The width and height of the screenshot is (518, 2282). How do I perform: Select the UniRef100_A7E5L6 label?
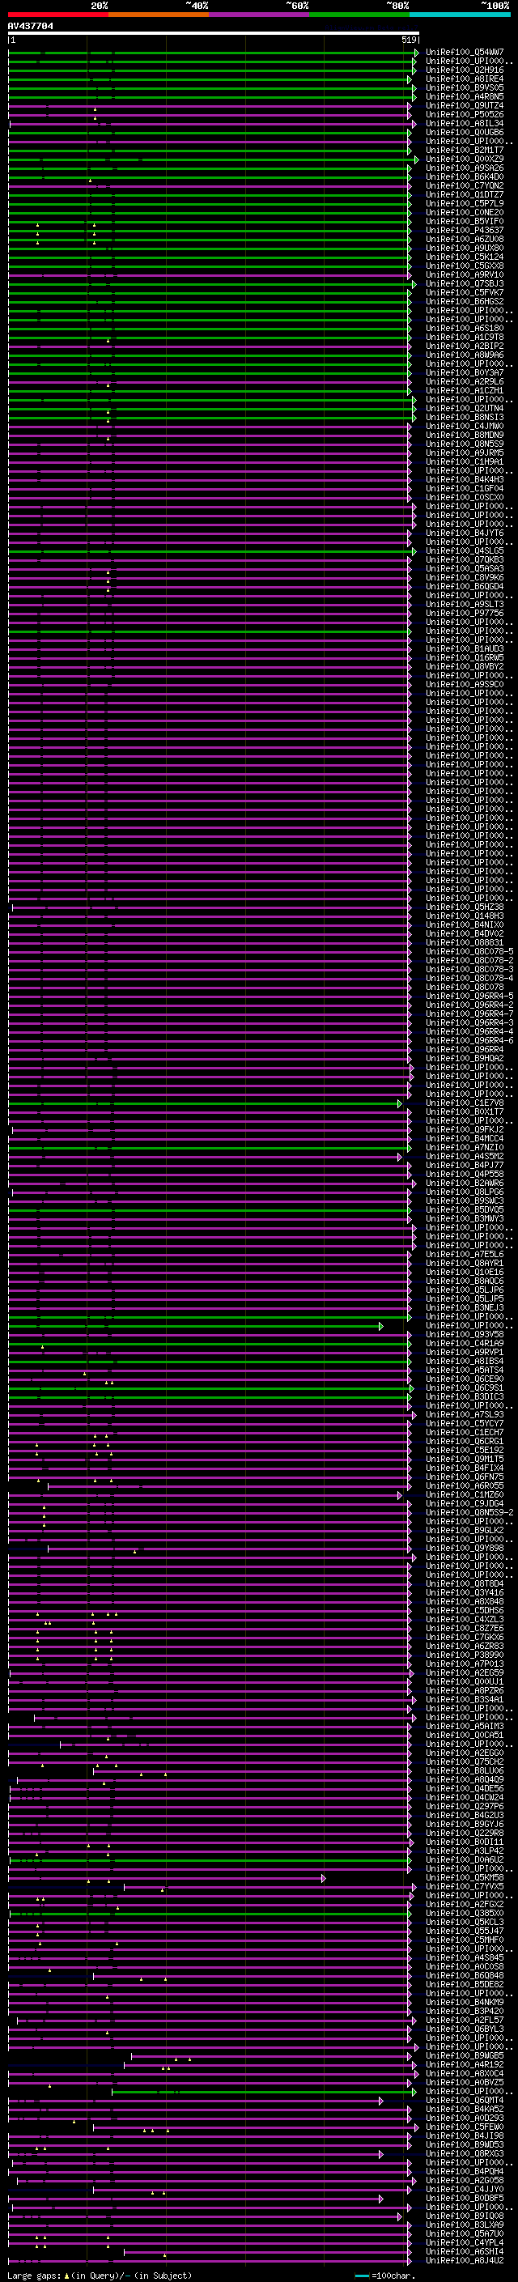pos(464,1255)
